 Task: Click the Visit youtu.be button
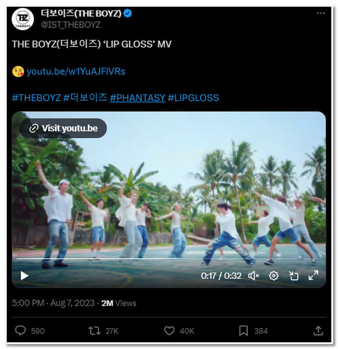click(63, 128)
